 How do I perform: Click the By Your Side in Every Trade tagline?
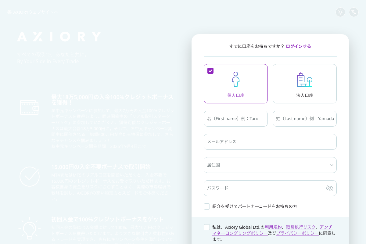pos(48,61)
